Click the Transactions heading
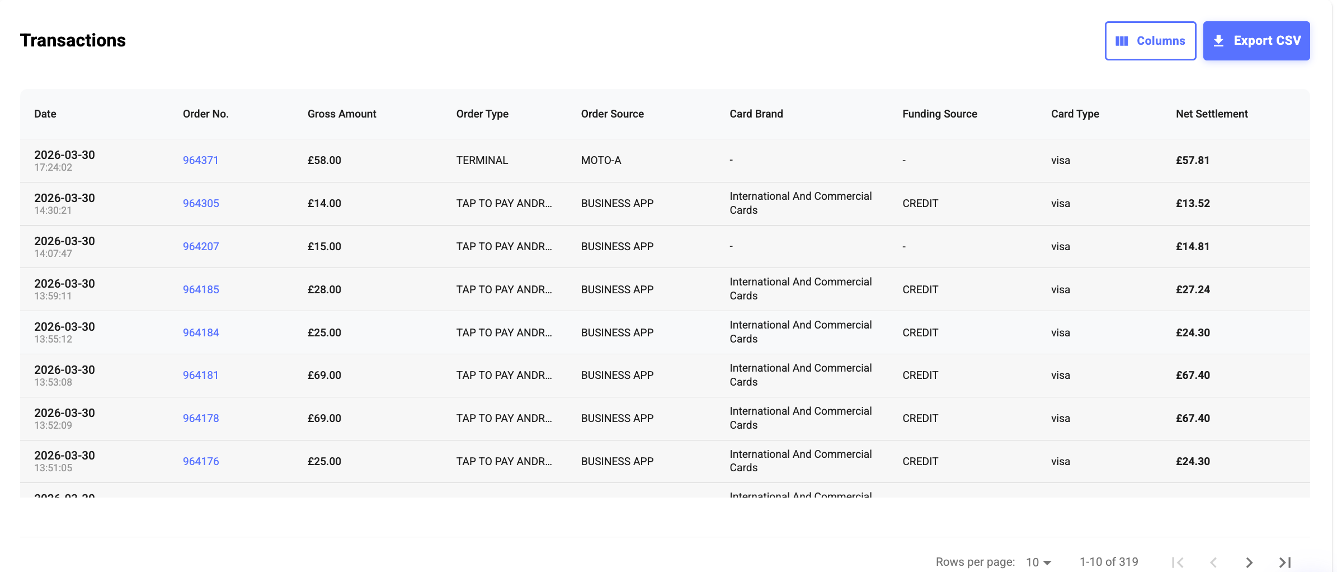Screen dimensions: 1337x572 tap(73, 40)
